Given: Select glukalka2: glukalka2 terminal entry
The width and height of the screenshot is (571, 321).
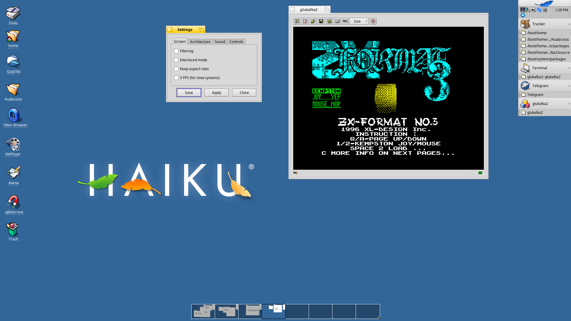Looking at the screenshot, I should click(545, 77).
